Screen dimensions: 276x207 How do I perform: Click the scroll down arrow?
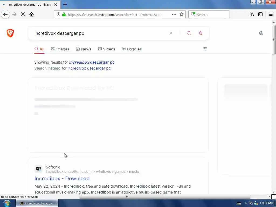(274, 192)
